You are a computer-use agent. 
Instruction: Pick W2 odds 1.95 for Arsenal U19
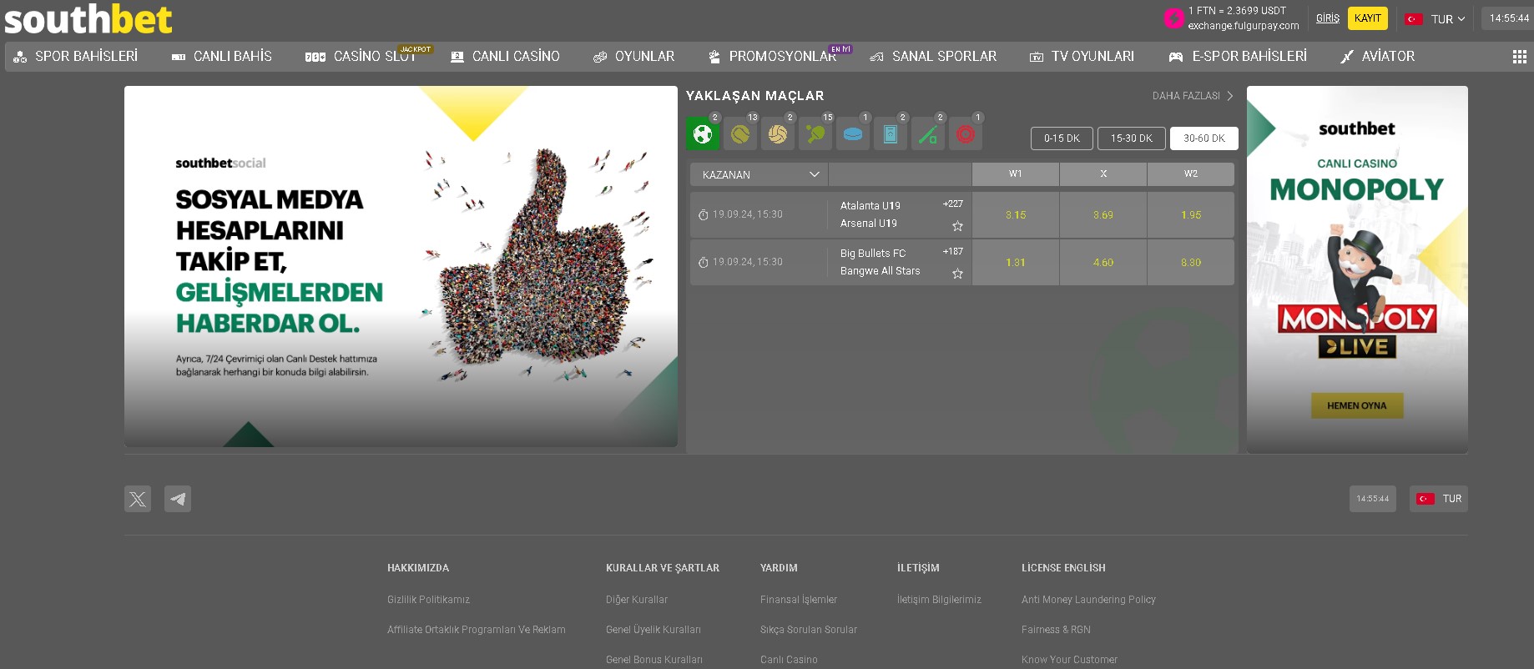(x=1191, y=215)
